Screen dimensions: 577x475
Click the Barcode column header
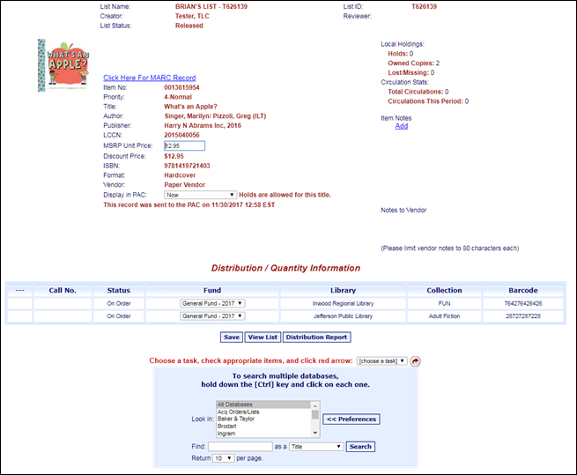[x=523, y=290]
